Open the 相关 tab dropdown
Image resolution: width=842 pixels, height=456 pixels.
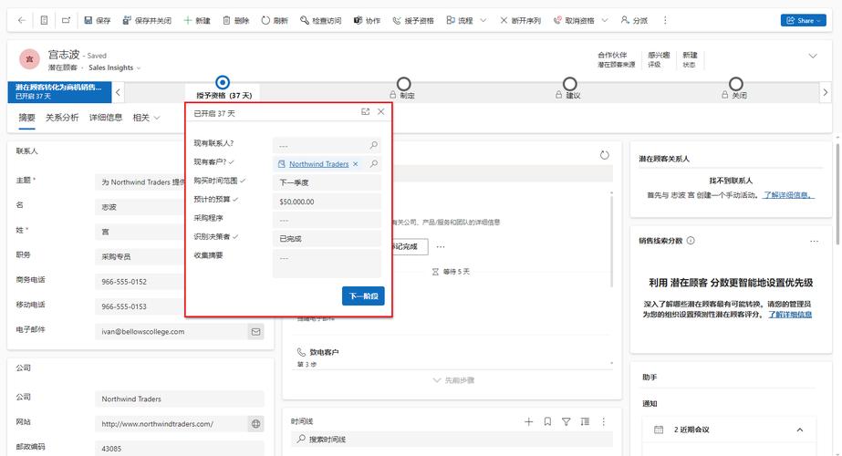click(x=146, y=118)
